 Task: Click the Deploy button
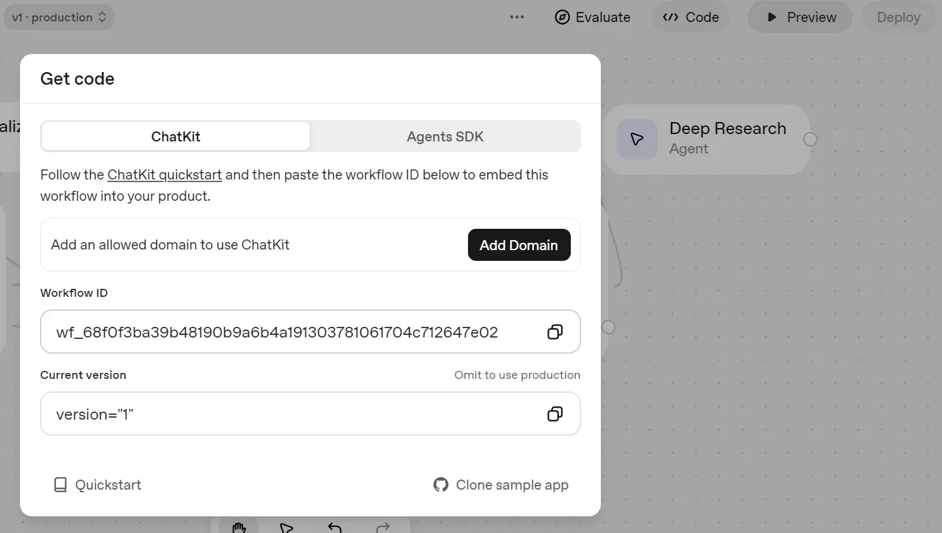point(898,17)
